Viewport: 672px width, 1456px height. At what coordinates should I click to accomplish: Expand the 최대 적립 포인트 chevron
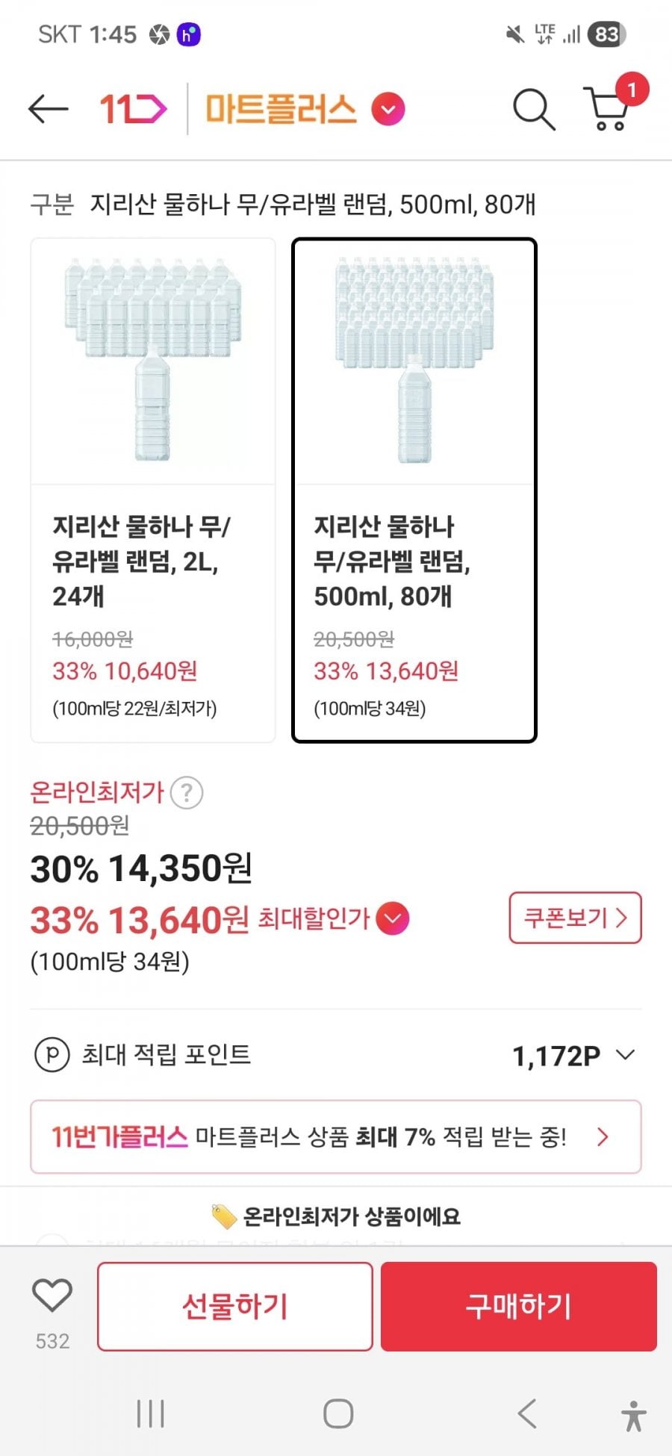pos(625,1055)
